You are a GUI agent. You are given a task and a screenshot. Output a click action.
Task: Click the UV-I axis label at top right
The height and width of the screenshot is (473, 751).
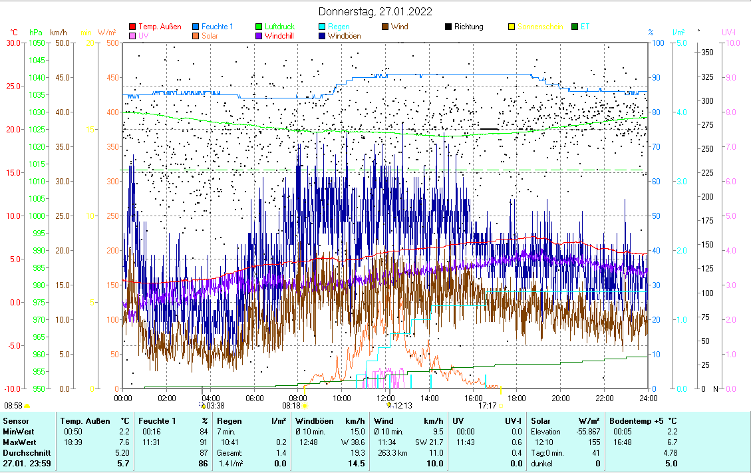[x=728, y=32]
